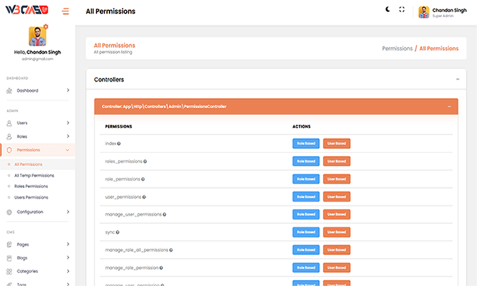Click help icon next to sync
Screen dimensions: 477x286
pyautogui.click(x=118, y=232)
